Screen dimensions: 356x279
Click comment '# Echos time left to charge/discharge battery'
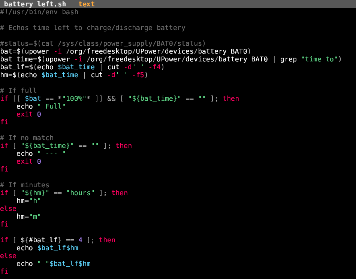pyautogui.click(x=93, y=28)
